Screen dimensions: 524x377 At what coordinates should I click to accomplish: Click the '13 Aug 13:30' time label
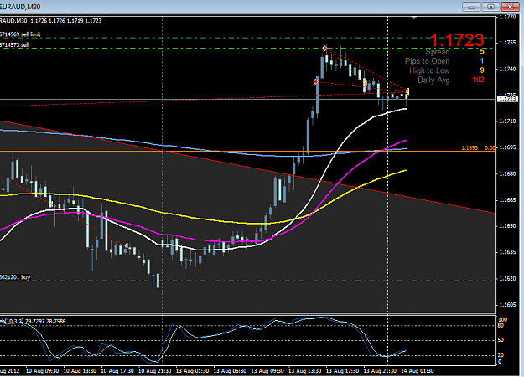(305, 371)
